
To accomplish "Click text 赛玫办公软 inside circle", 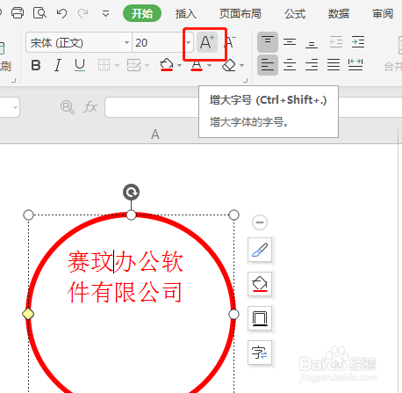I will pos(126,261).
